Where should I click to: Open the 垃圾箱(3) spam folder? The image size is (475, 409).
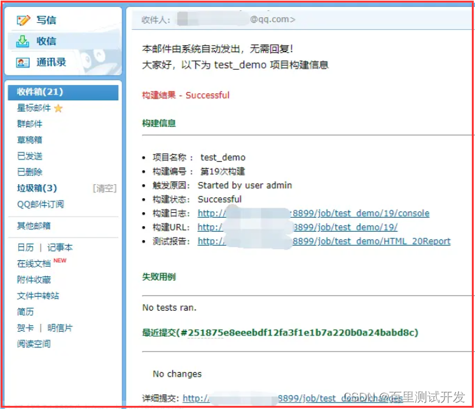[x=37, y=188]
